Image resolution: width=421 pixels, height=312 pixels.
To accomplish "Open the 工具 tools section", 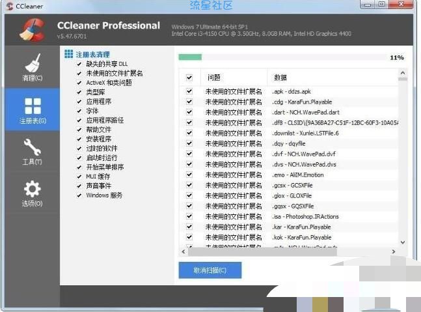I will click(x=33, y=152).
